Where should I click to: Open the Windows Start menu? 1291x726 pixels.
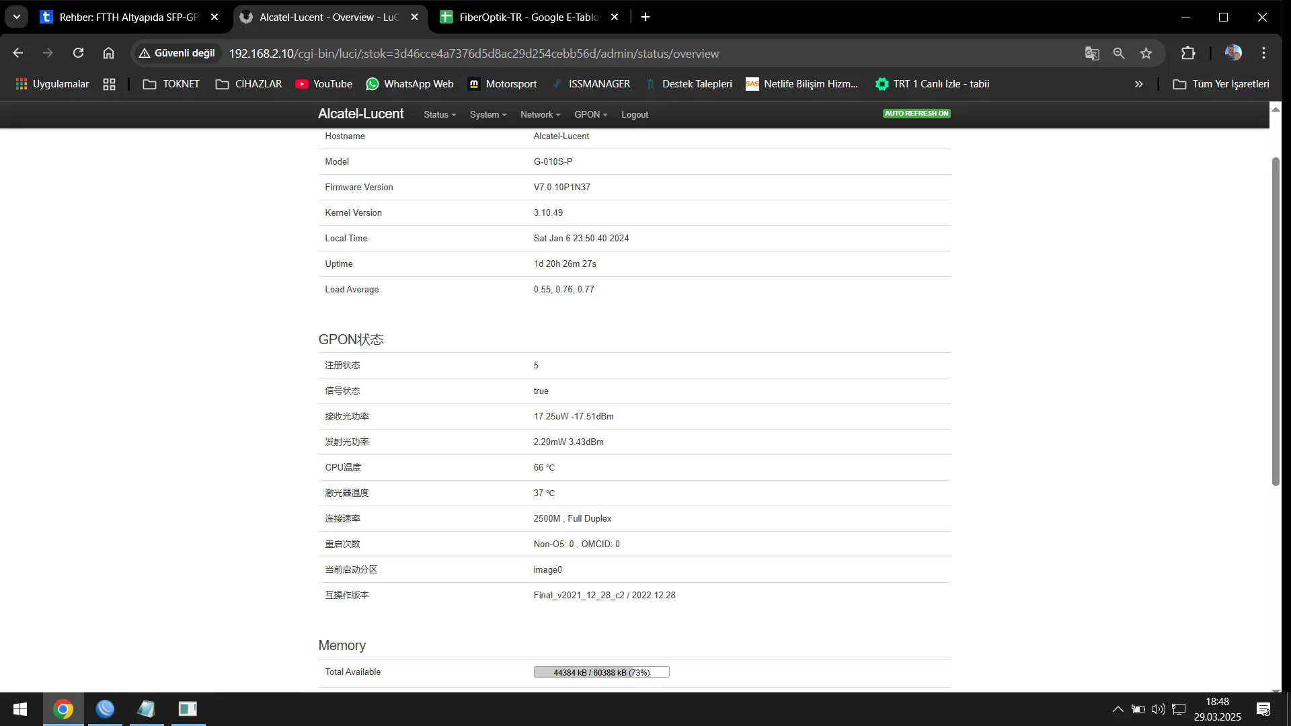(x=20, y=709)
